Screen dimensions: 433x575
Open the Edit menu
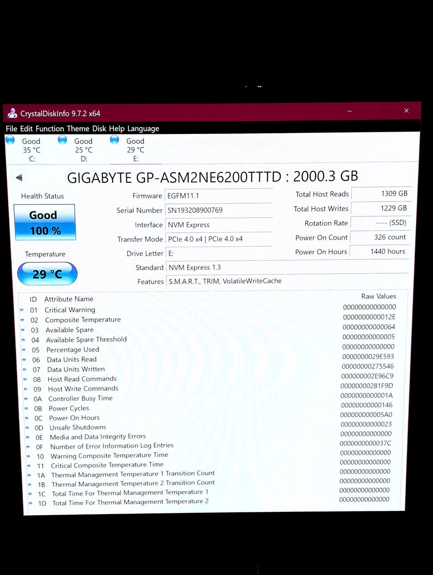(26, 129)
